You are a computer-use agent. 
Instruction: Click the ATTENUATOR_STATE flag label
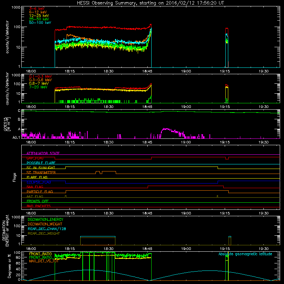43,153
